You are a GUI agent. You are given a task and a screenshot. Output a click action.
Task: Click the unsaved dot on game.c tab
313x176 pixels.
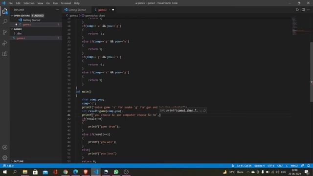(x=113, y=10)
